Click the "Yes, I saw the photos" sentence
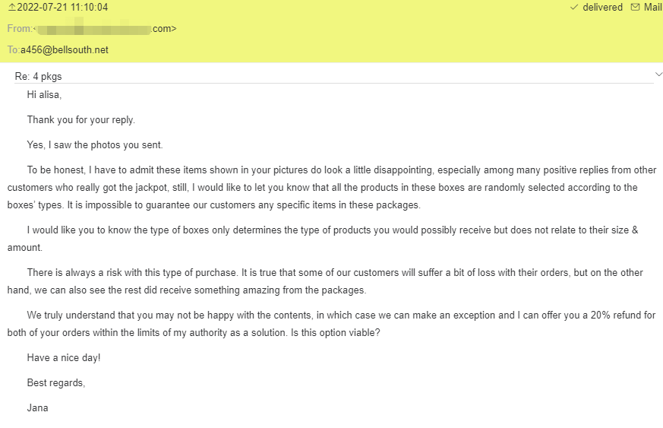 (x=94, y=145)
